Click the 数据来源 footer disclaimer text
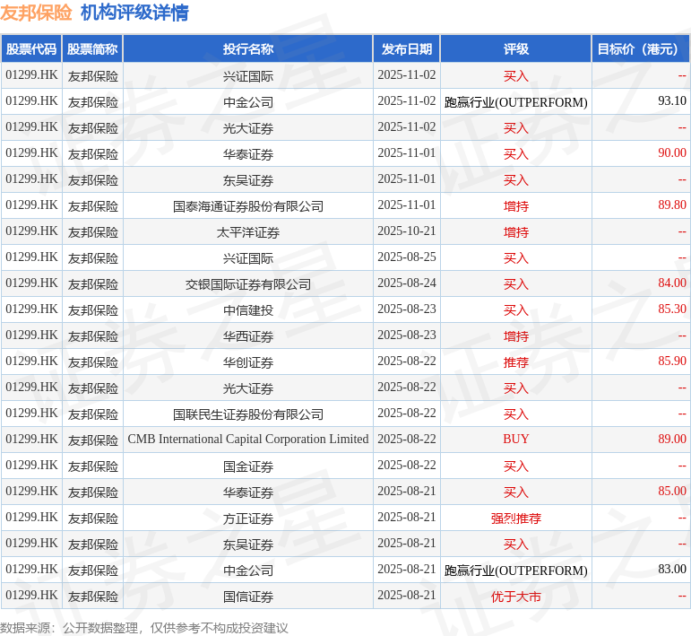691x636 pixels. pyautogui.click(x=144, y=628)
